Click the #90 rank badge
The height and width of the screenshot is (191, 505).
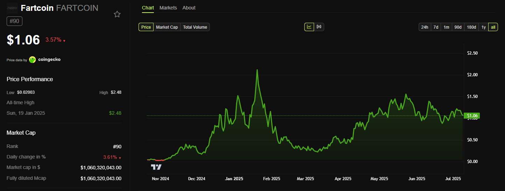(x=14, y=21)
